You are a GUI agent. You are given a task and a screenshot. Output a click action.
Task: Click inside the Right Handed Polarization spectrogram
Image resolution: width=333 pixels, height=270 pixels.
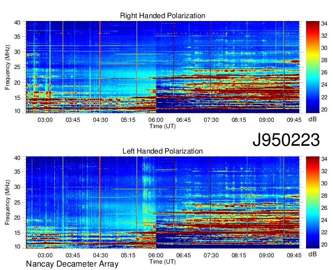[x=163, y=67]
